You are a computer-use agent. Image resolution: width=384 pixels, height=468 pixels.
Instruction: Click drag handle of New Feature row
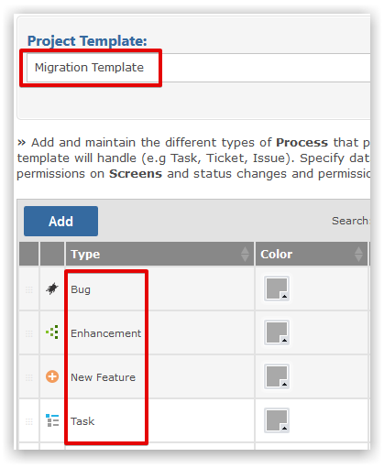(29, 377)
